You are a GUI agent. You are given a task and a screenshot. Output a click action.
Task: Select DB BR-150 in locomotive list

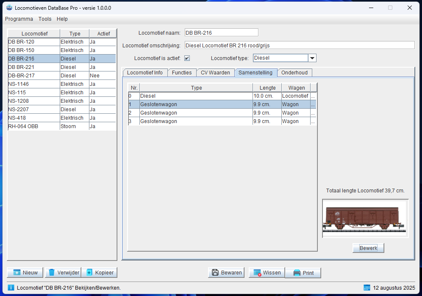pos(62,50)
